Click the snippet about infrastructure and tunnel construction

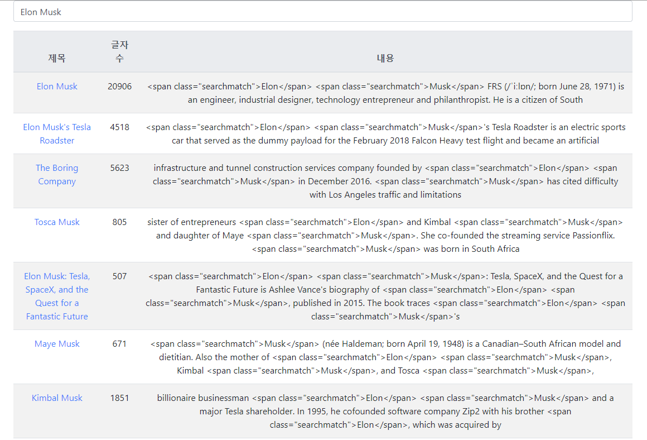click(385, 181)
